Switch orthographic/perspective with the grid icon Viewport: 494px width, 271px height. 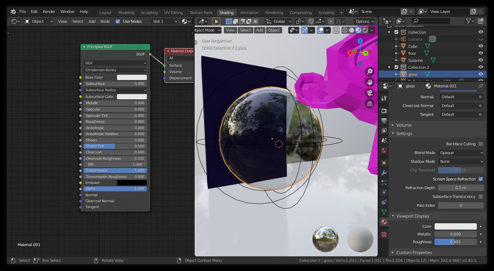click(x=370, y=104)
